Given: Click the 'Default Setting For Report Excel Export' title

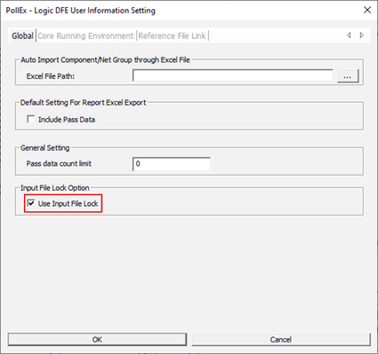Looking at the screenshot, I should pyautogui.click(x=84, y=103).
